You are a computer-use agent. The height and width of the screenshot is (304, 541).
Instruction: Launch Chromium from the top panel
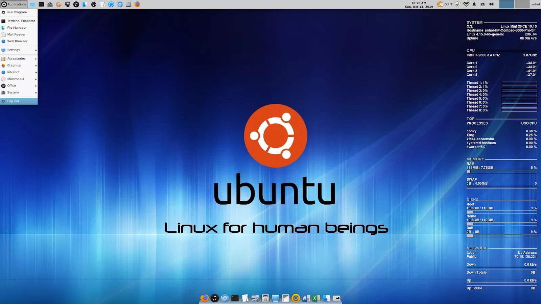[120, 4]
